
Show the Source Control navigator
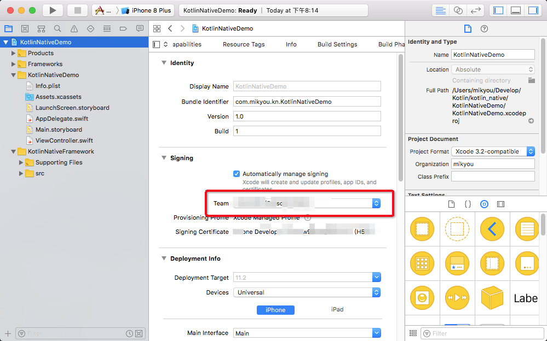pos(25,28)
